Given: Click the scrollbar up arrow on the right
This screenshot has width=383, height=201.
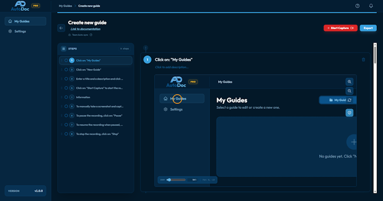Looking at the screenshot, I should tap(375, 44).
